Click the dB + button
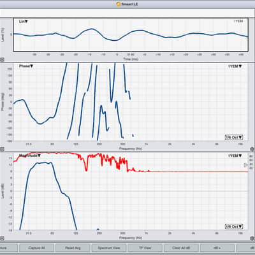255x255 pixels. [217, 248]
